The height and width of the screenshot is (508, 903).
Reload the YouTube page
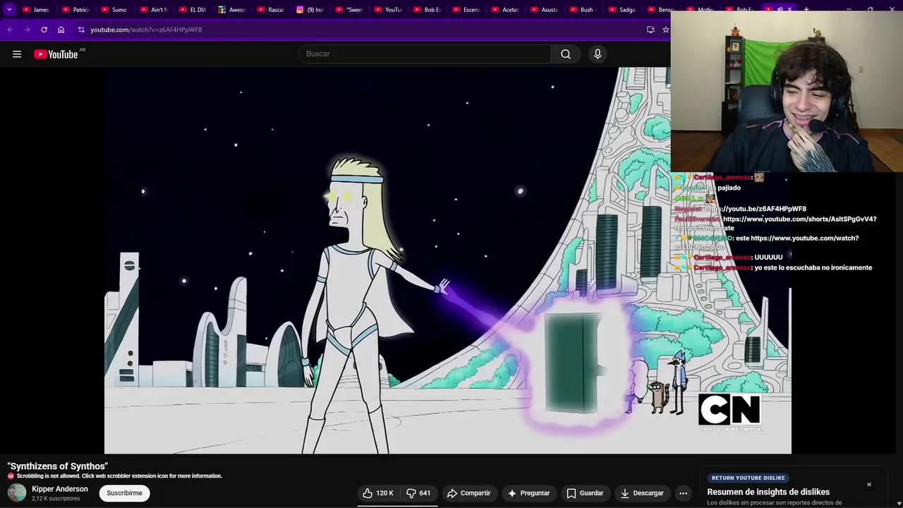(x=44, y=30)
